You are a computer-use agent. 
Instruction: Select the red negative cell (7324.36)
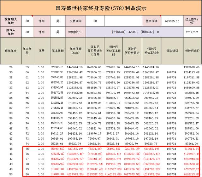95,149
